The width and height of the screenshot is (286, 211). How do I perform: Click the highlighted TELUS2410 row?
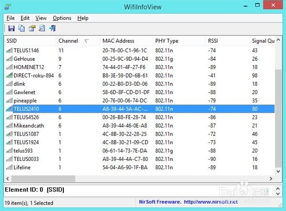click(x=140, y=109)
